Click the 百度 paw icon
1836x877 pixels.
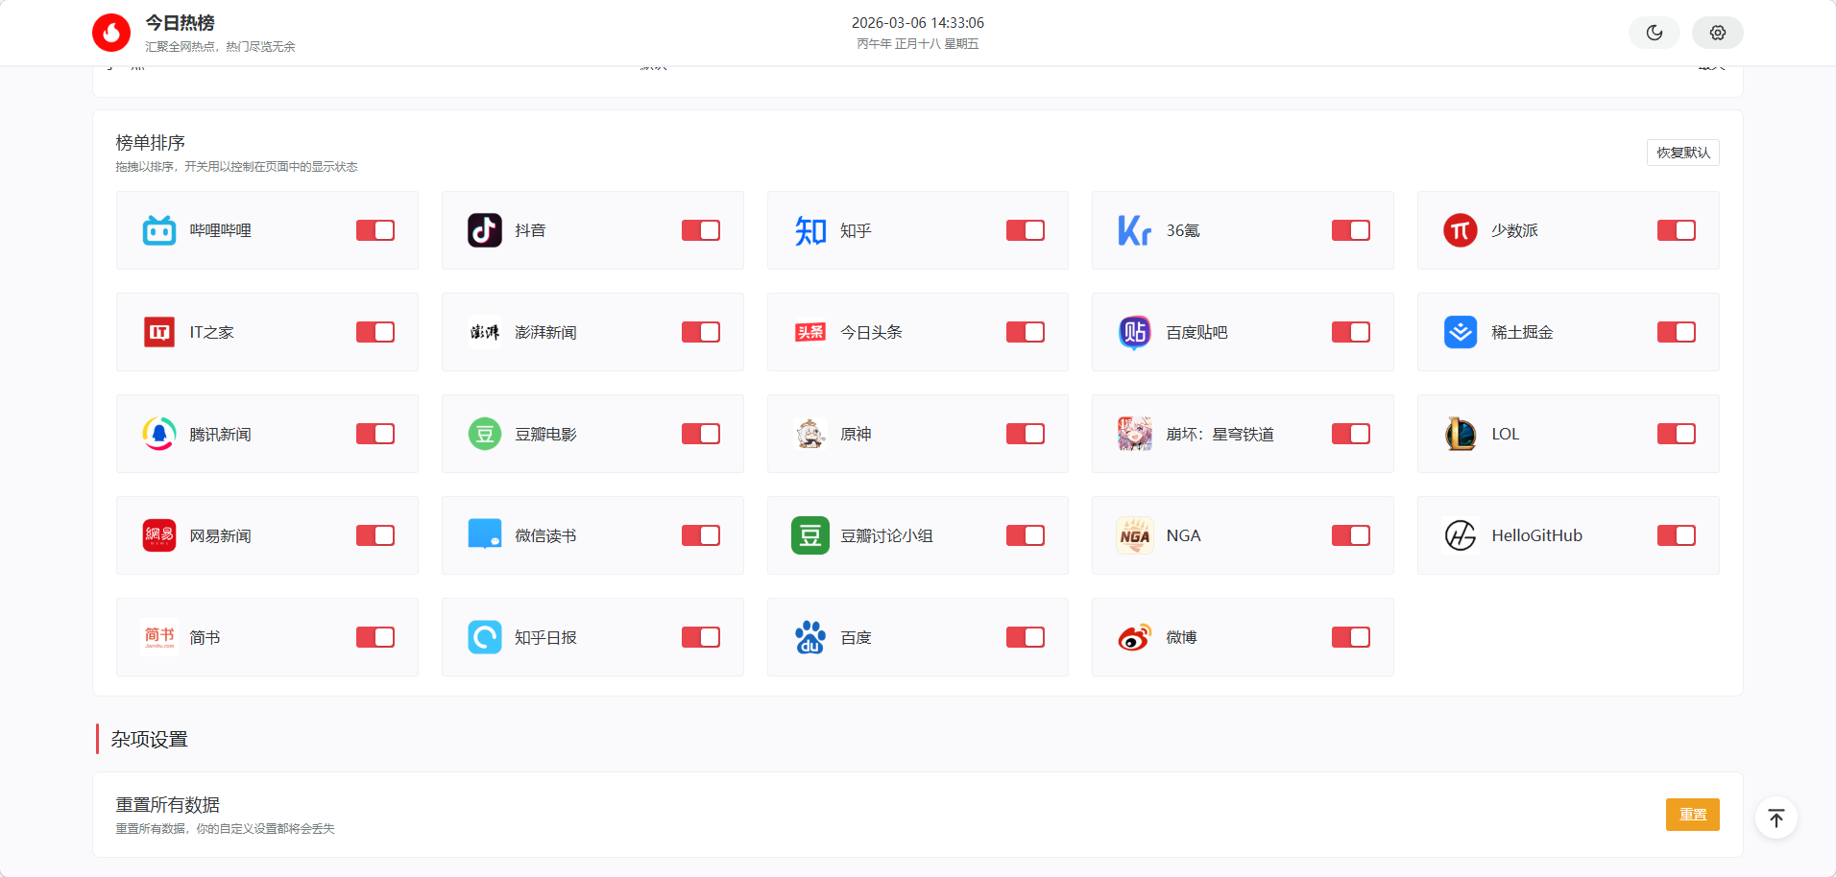(x=810, y=637)
